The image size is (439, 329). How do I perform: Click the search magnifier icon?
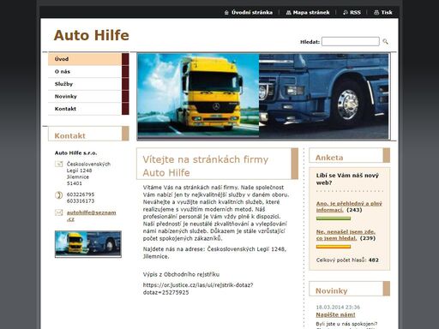385,42
